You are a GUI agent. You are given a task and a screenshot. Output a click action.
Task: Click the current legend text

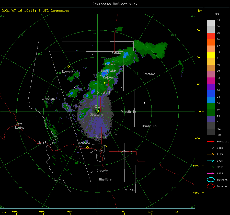tap(222, 180)
